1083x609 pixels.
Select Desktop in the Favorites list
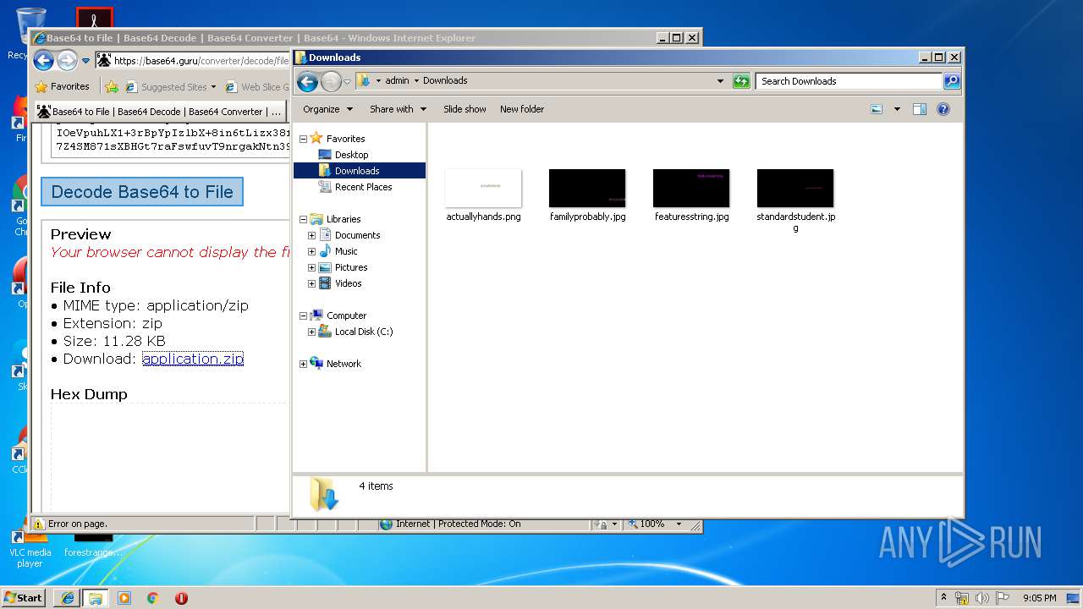tap(351, 155)
